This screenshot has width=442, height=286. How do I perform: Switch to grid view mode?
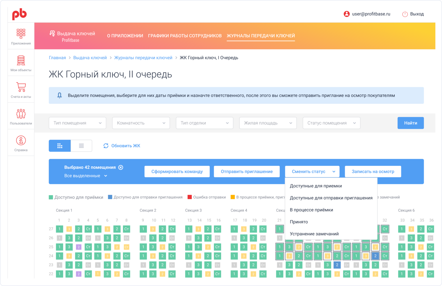pyautogui.click(x=60, y=146)
